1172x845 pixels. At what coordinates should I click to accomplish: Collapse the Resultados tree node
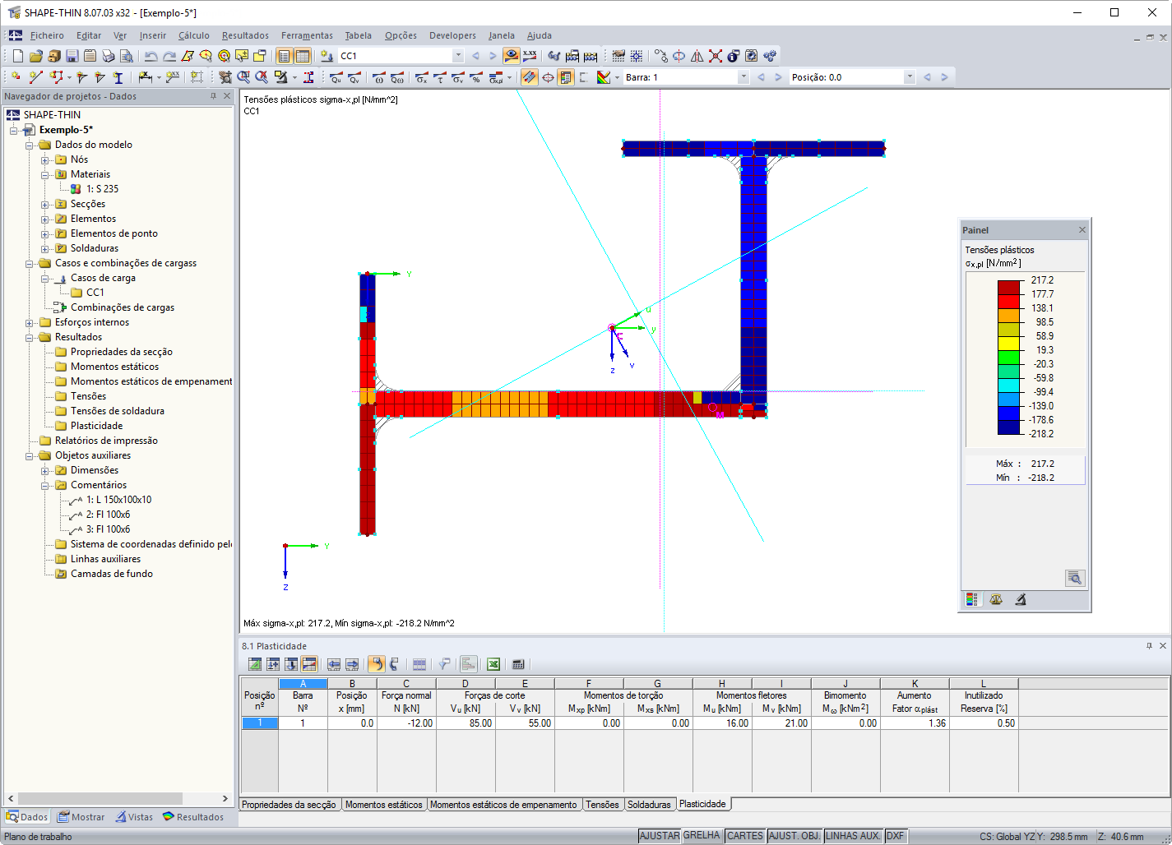pos(29,337)
